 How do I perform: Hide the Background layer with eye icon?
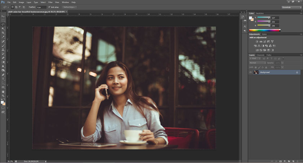[250, 72]
